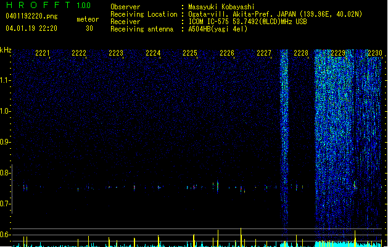
Task: Click the 0.6 frequency axis label
Action: (5, 235)
